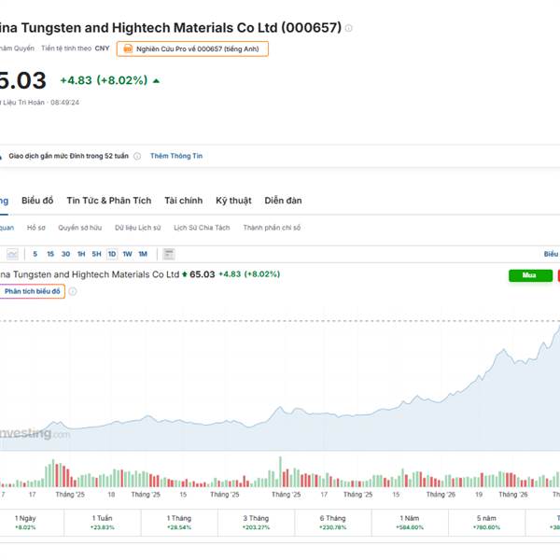Open the Kỹ thuật tab
Viewport: 560px width, 560px height.
(x=233, y=201)
